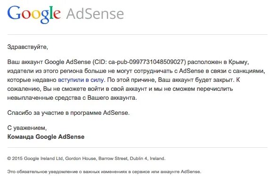Click the line "невыплаченные средства с Вашего аккаунта"
This screenshot has height=176, width=276.
72,98
